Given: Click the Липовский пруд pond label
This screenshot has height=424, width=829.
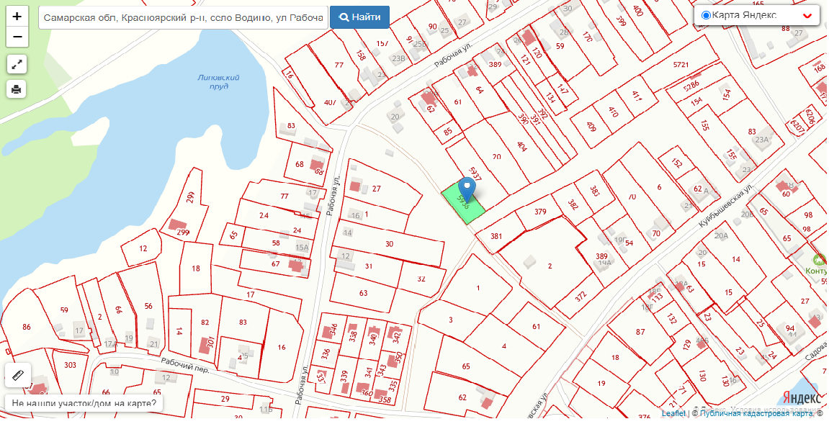Looking at the screenshot, I should [218, 82].
